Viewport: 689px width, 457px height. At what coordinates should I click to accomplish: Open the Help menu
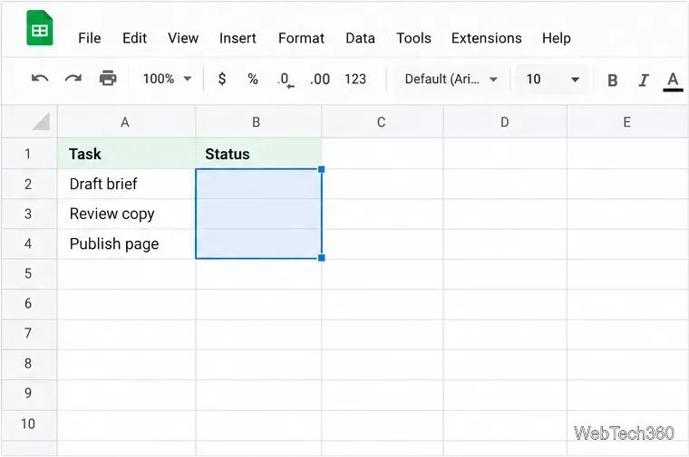[557, 38]
